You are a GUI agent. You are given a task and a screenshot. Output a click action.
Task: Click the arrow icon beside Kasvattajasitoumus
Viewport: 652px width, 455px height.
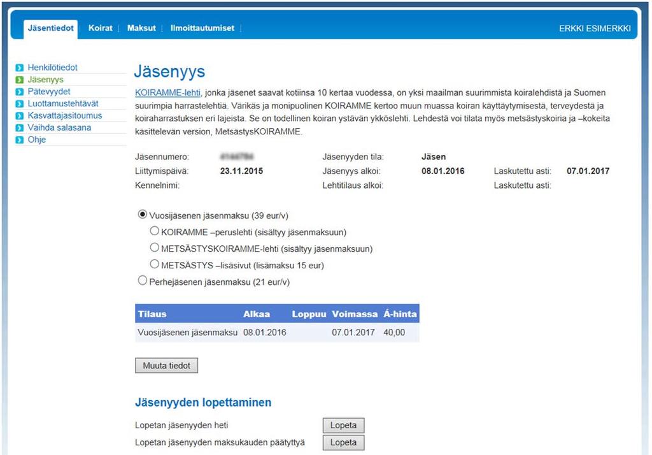pos(20,116)
